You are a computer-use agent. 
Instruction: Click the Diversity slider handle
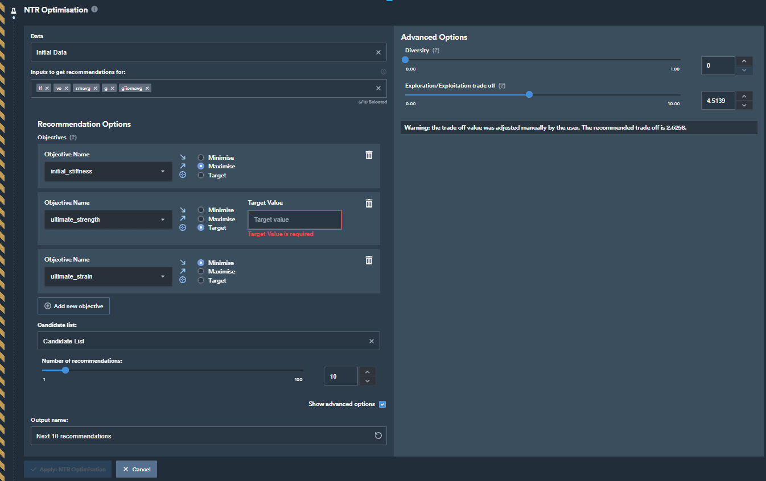click(x=405, y=59)
